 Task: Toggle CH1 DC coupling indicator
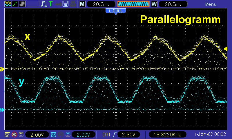click(7, 134)
